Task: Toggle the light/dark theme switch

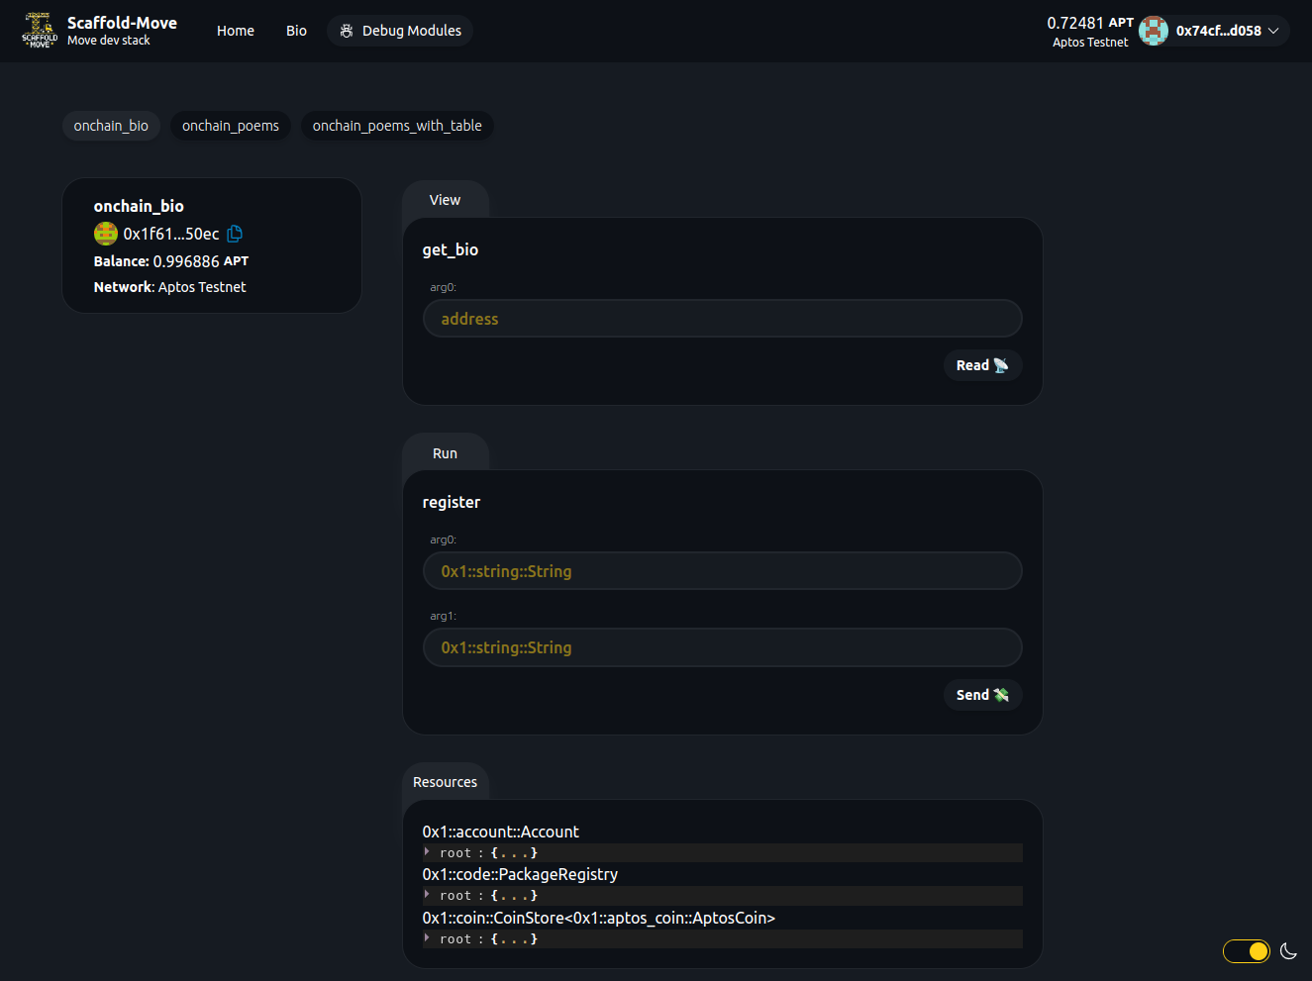Action: click(1246, 951)
